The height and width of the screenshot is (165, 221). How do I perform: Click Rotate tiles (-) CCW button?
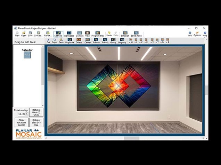tap(36, 112)
